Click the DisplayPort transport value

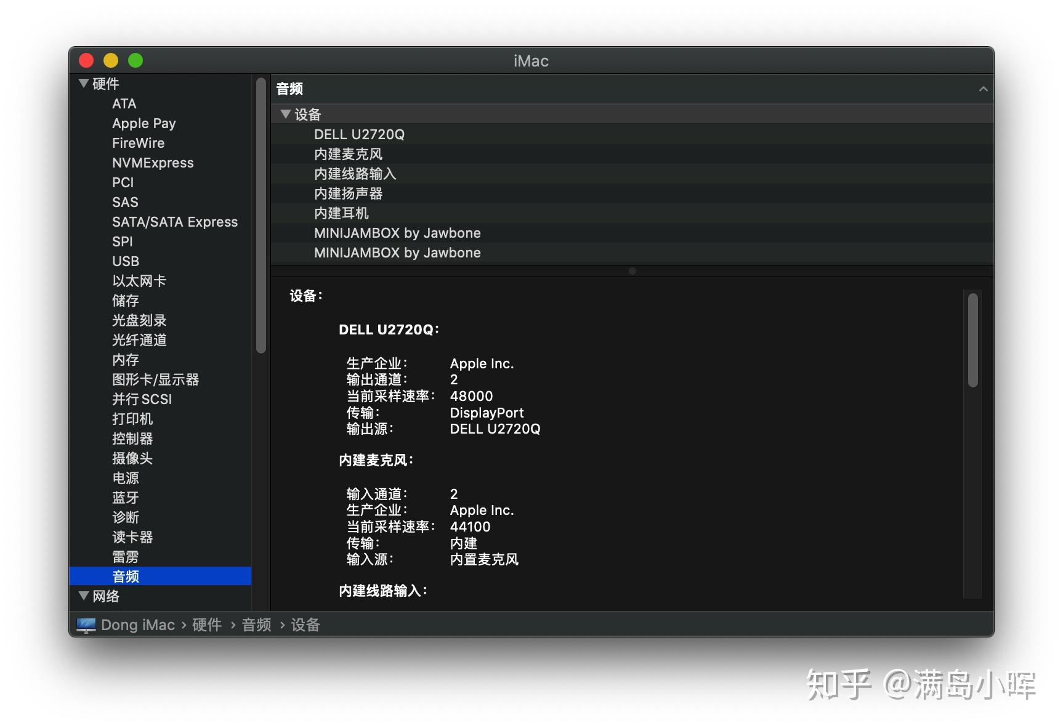[x=487, y=413]
